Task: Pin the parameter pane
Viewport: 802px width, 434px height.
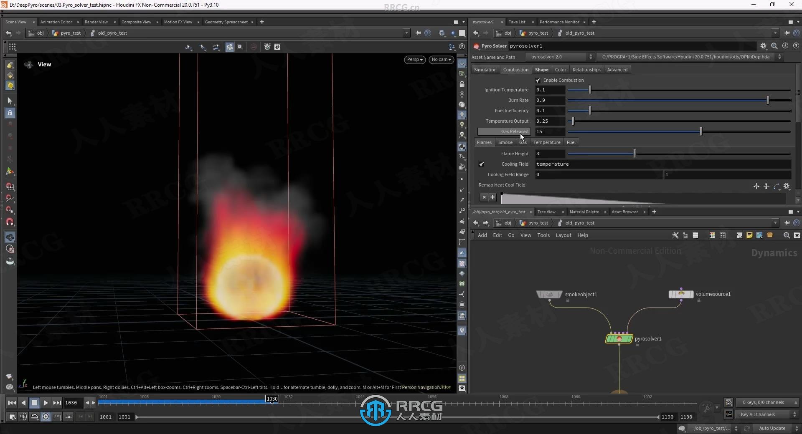Action: click(x=787, y=33)
